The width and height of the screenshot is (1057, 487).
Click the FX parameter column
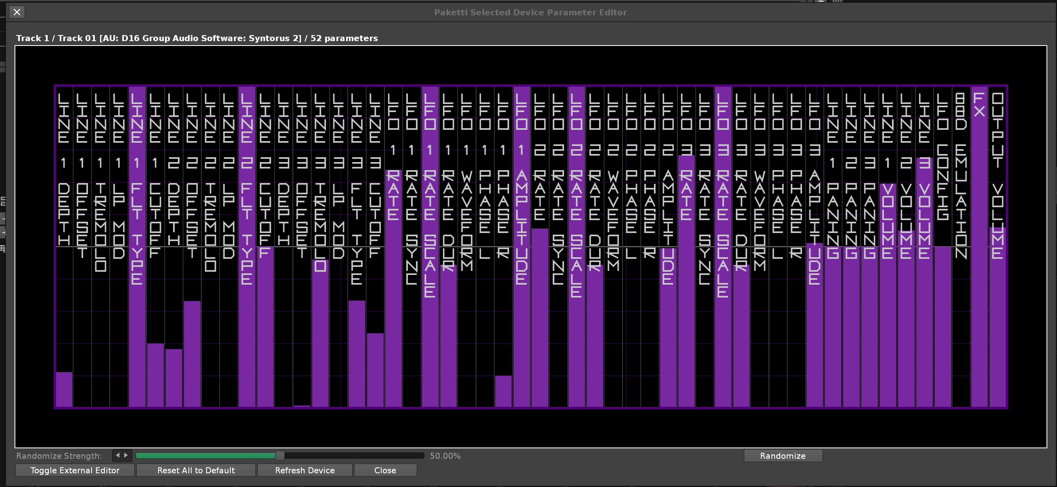click(979, 246)
